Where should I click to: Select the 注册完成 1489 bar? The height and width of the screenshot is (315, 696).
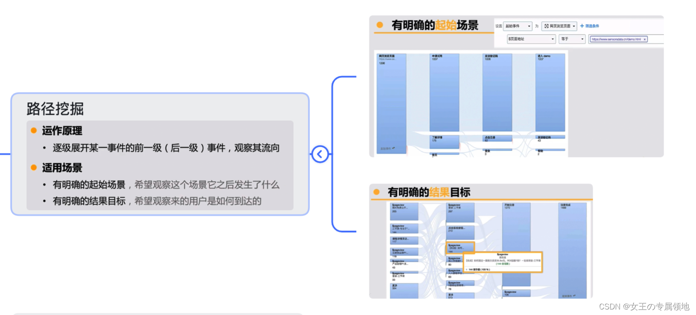coord(573,250)
